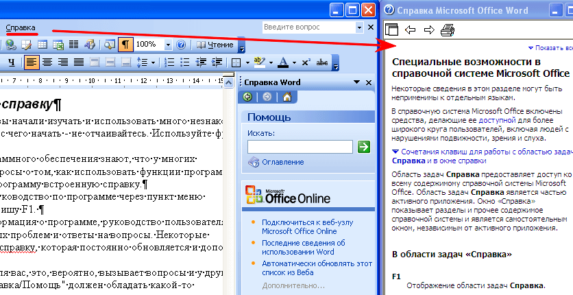Open the Справка menu

pos(21,28)
